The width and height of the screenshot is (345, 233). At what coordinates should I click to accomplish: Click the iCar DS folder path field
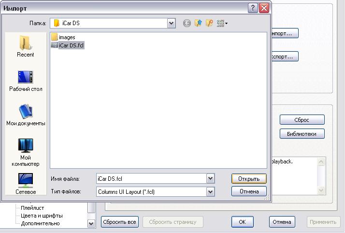(x=109, y=23)
